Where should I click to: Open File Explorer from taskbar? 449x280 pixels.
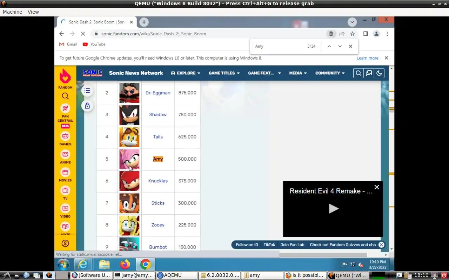[x=104, y=264]
